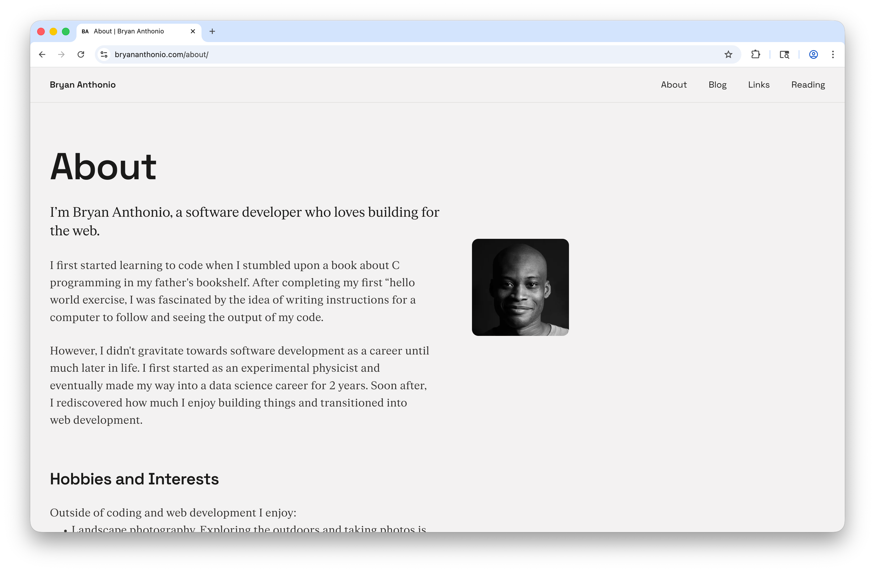Image resolution: width=875 pixels, height=572 pixels.
Task: Open the Blog navigation item
Action: tap(717, 85)
